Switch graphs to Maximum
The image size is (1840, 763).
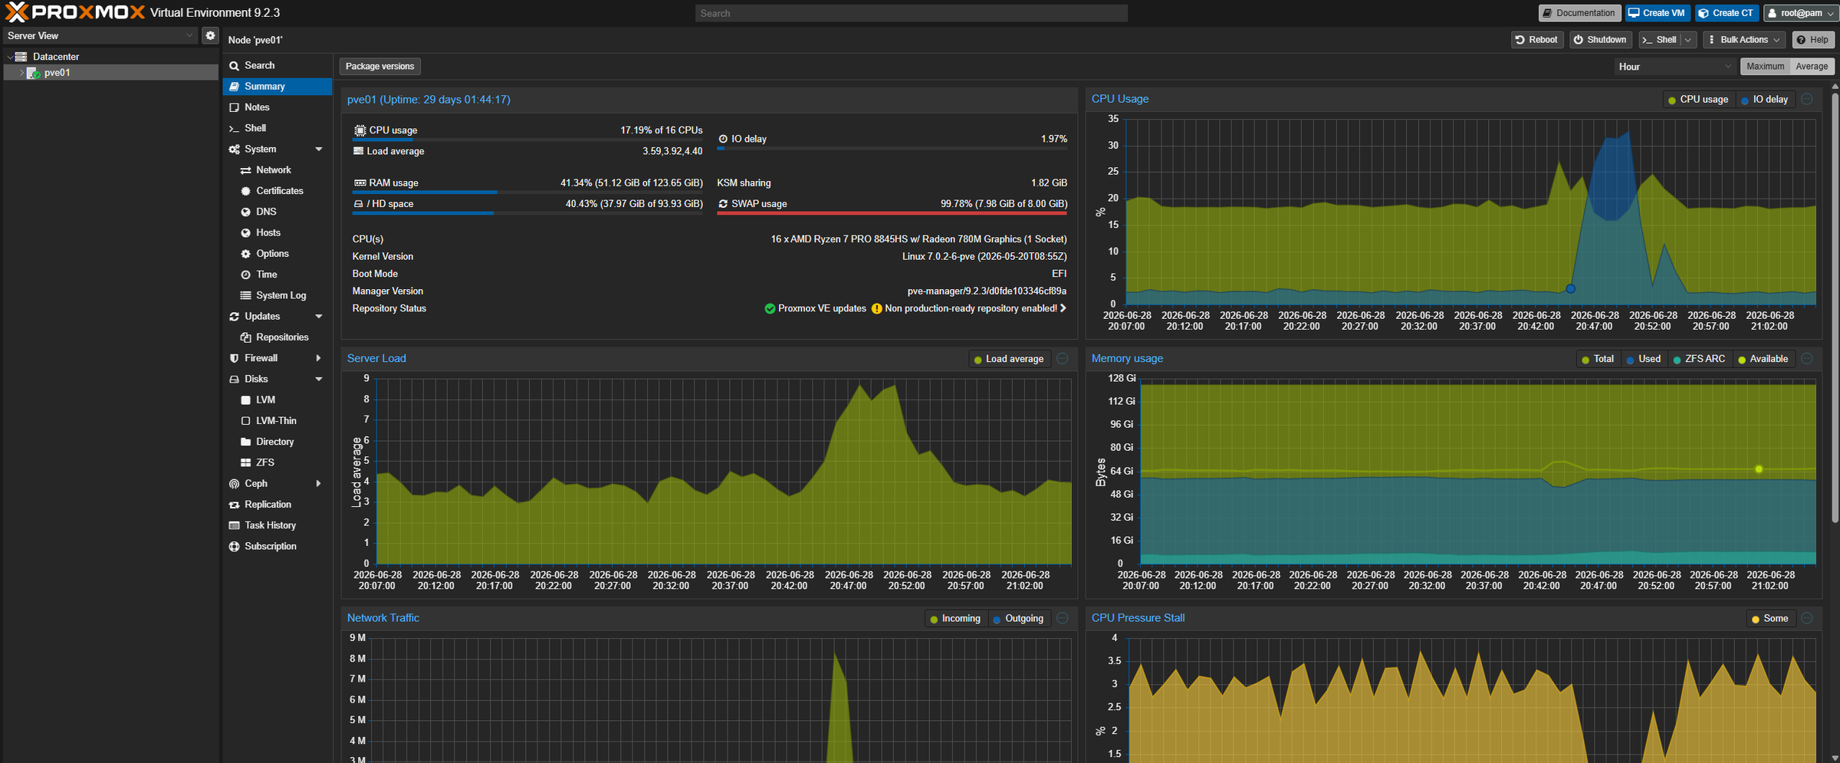1765,67
